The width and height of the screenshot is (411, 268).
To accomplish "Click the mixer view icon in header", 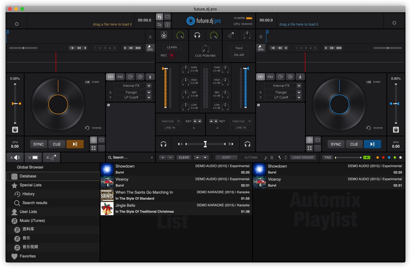I will [159, 17].
